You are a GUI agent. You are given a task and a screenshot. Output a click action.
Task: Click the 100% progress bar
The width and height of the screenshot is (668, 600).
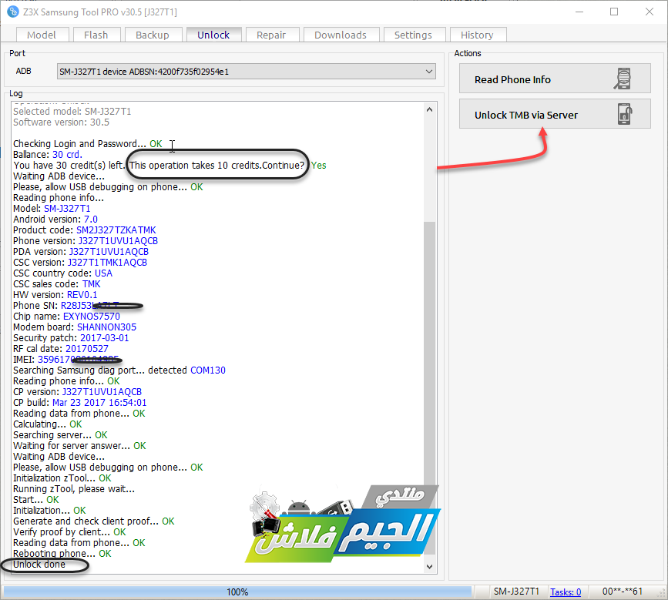click(x=237, y=592)
